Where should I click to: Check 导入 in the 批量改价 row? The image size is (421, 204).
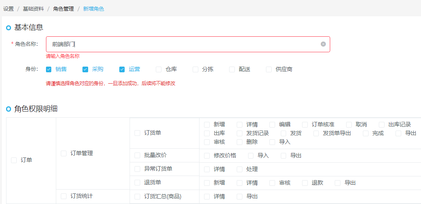coord(251,156)
